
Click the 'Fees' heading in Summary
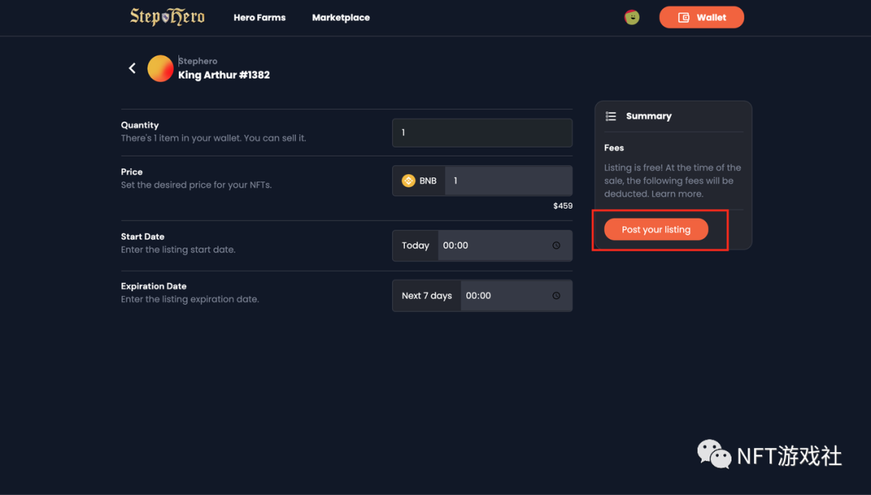point(614,148)
